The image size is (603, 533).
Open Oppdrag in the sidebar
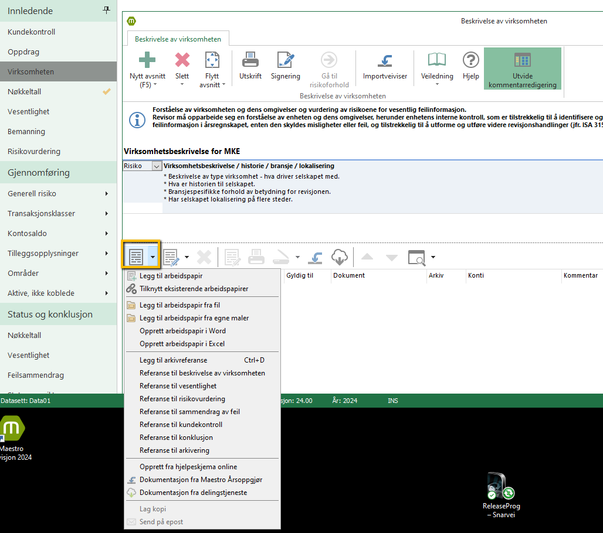click(59, 52)
